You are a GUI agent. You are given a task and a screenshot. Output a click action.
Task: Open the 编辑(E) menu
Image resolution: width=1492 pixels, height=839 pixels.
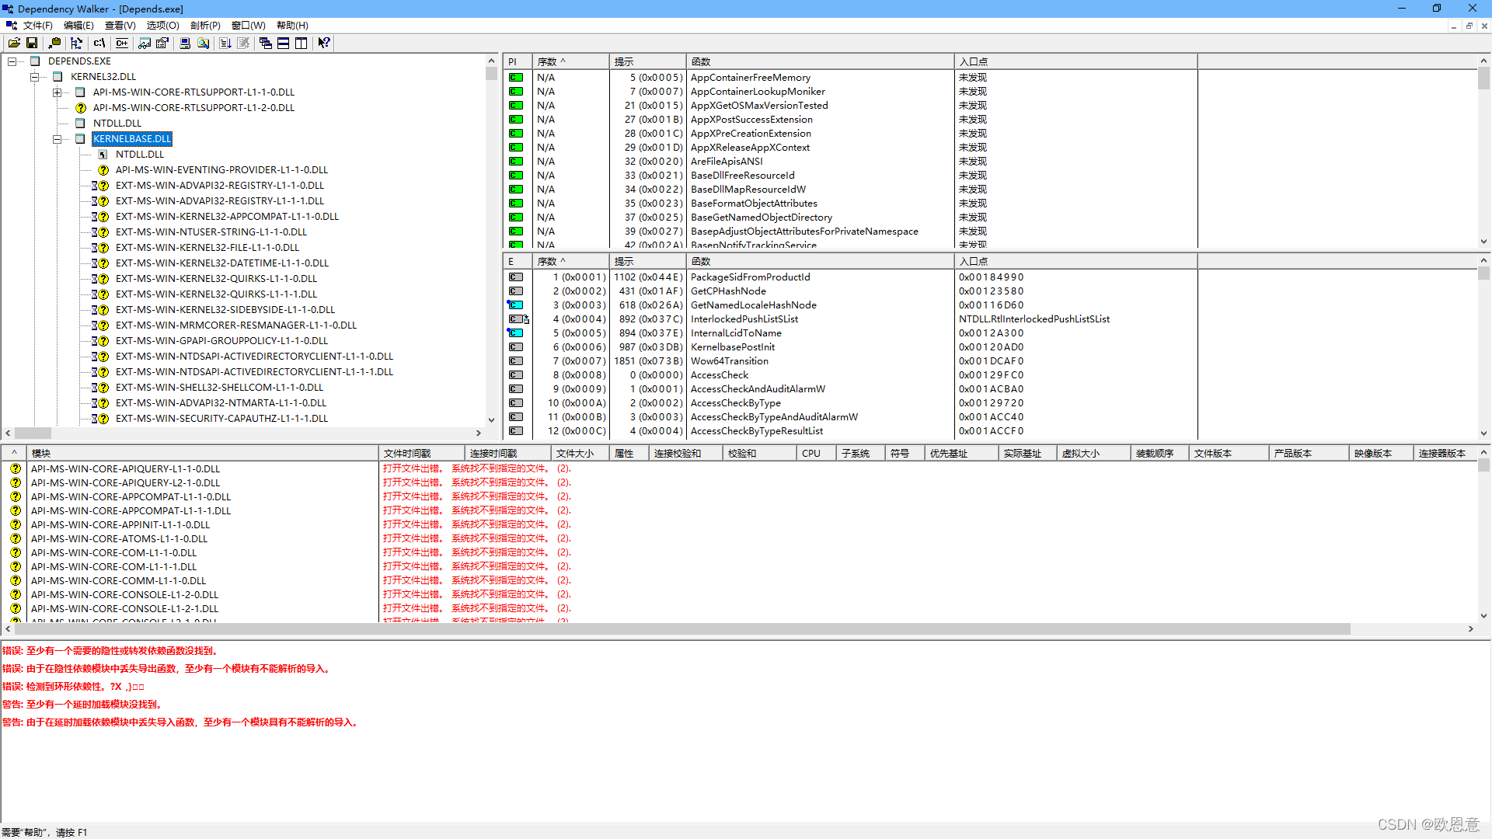click(x=78, y=26)
